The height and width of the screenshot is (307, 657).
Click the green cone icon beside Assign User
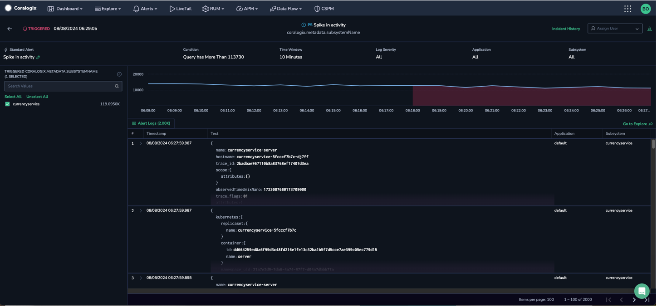pyautogui.click(x=649, y=29)
